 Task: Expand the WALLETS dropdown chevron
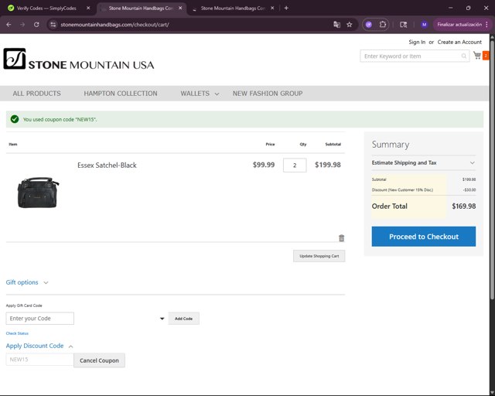pos(217,94)
